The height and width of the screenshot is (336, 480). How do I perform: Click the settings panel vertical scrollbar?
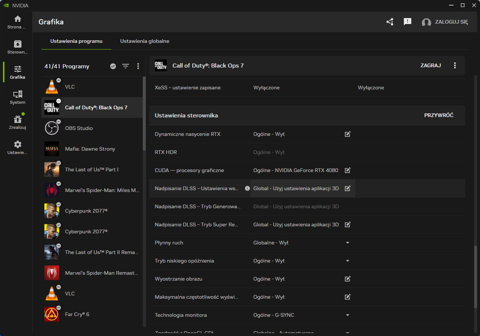coord(475,277)
